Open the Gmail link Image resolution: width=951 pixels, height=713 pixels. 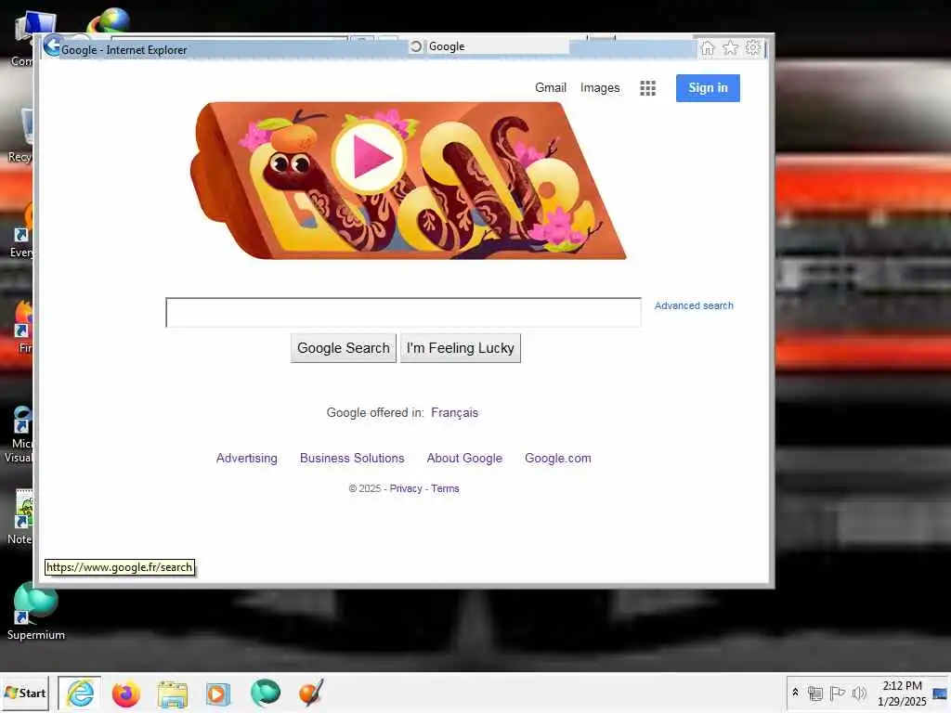click(550, 88)
